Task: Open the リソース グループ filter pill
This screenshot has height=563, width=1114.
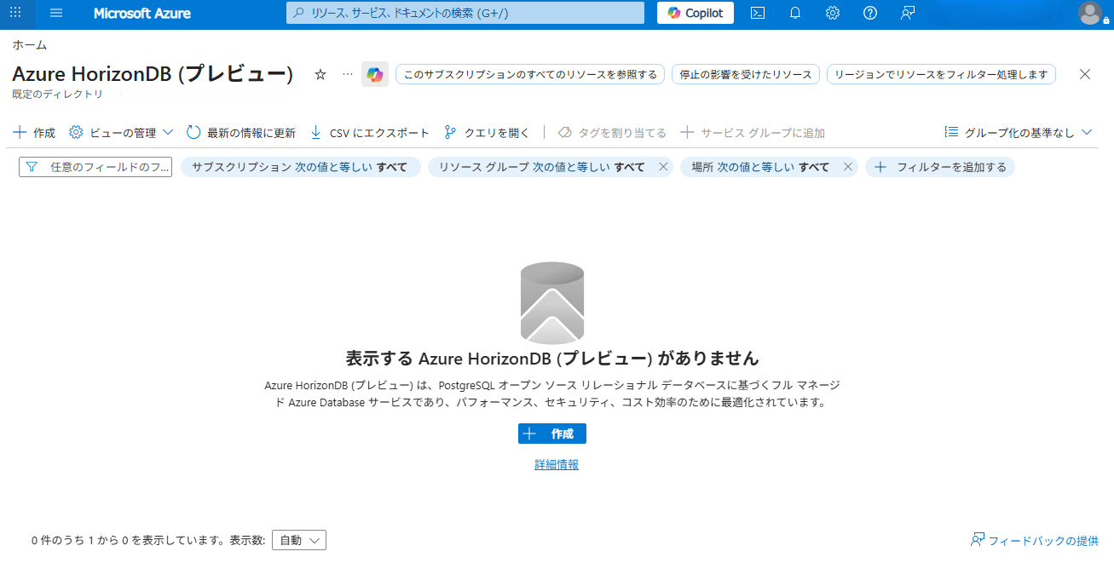Action: coord(541,167)
